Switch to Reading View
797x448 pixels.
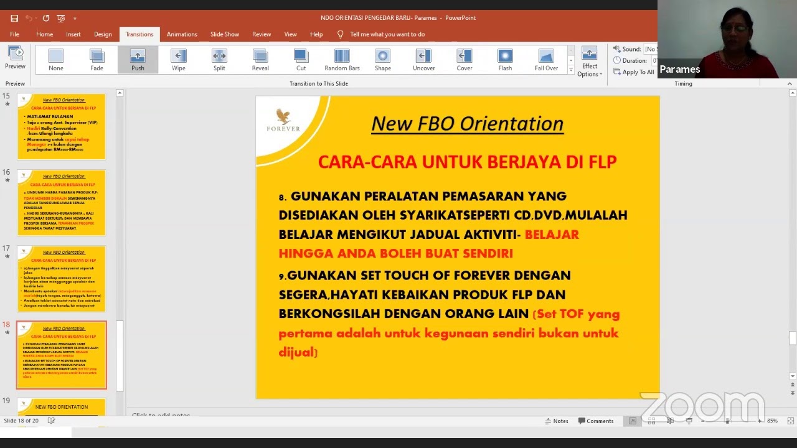(670, 421)
